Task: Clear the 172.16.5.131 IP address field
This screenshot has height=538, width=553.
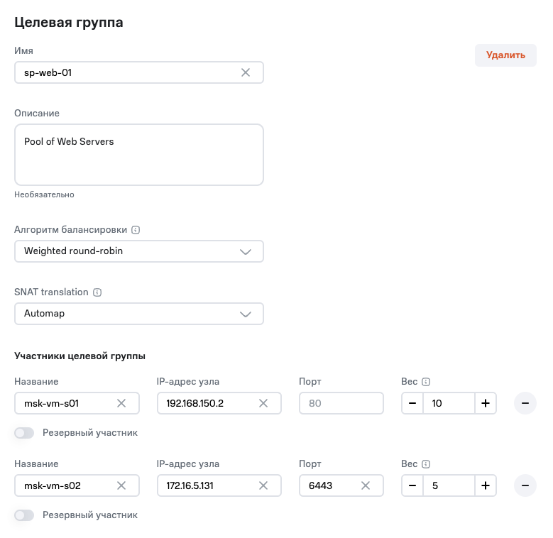Action: tap(263, 485)
